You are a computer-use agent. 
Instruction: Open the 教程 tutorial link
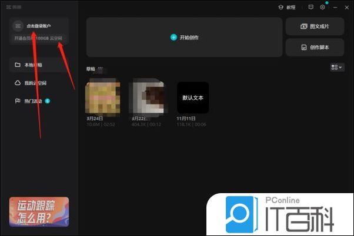(x=291, y=8)
